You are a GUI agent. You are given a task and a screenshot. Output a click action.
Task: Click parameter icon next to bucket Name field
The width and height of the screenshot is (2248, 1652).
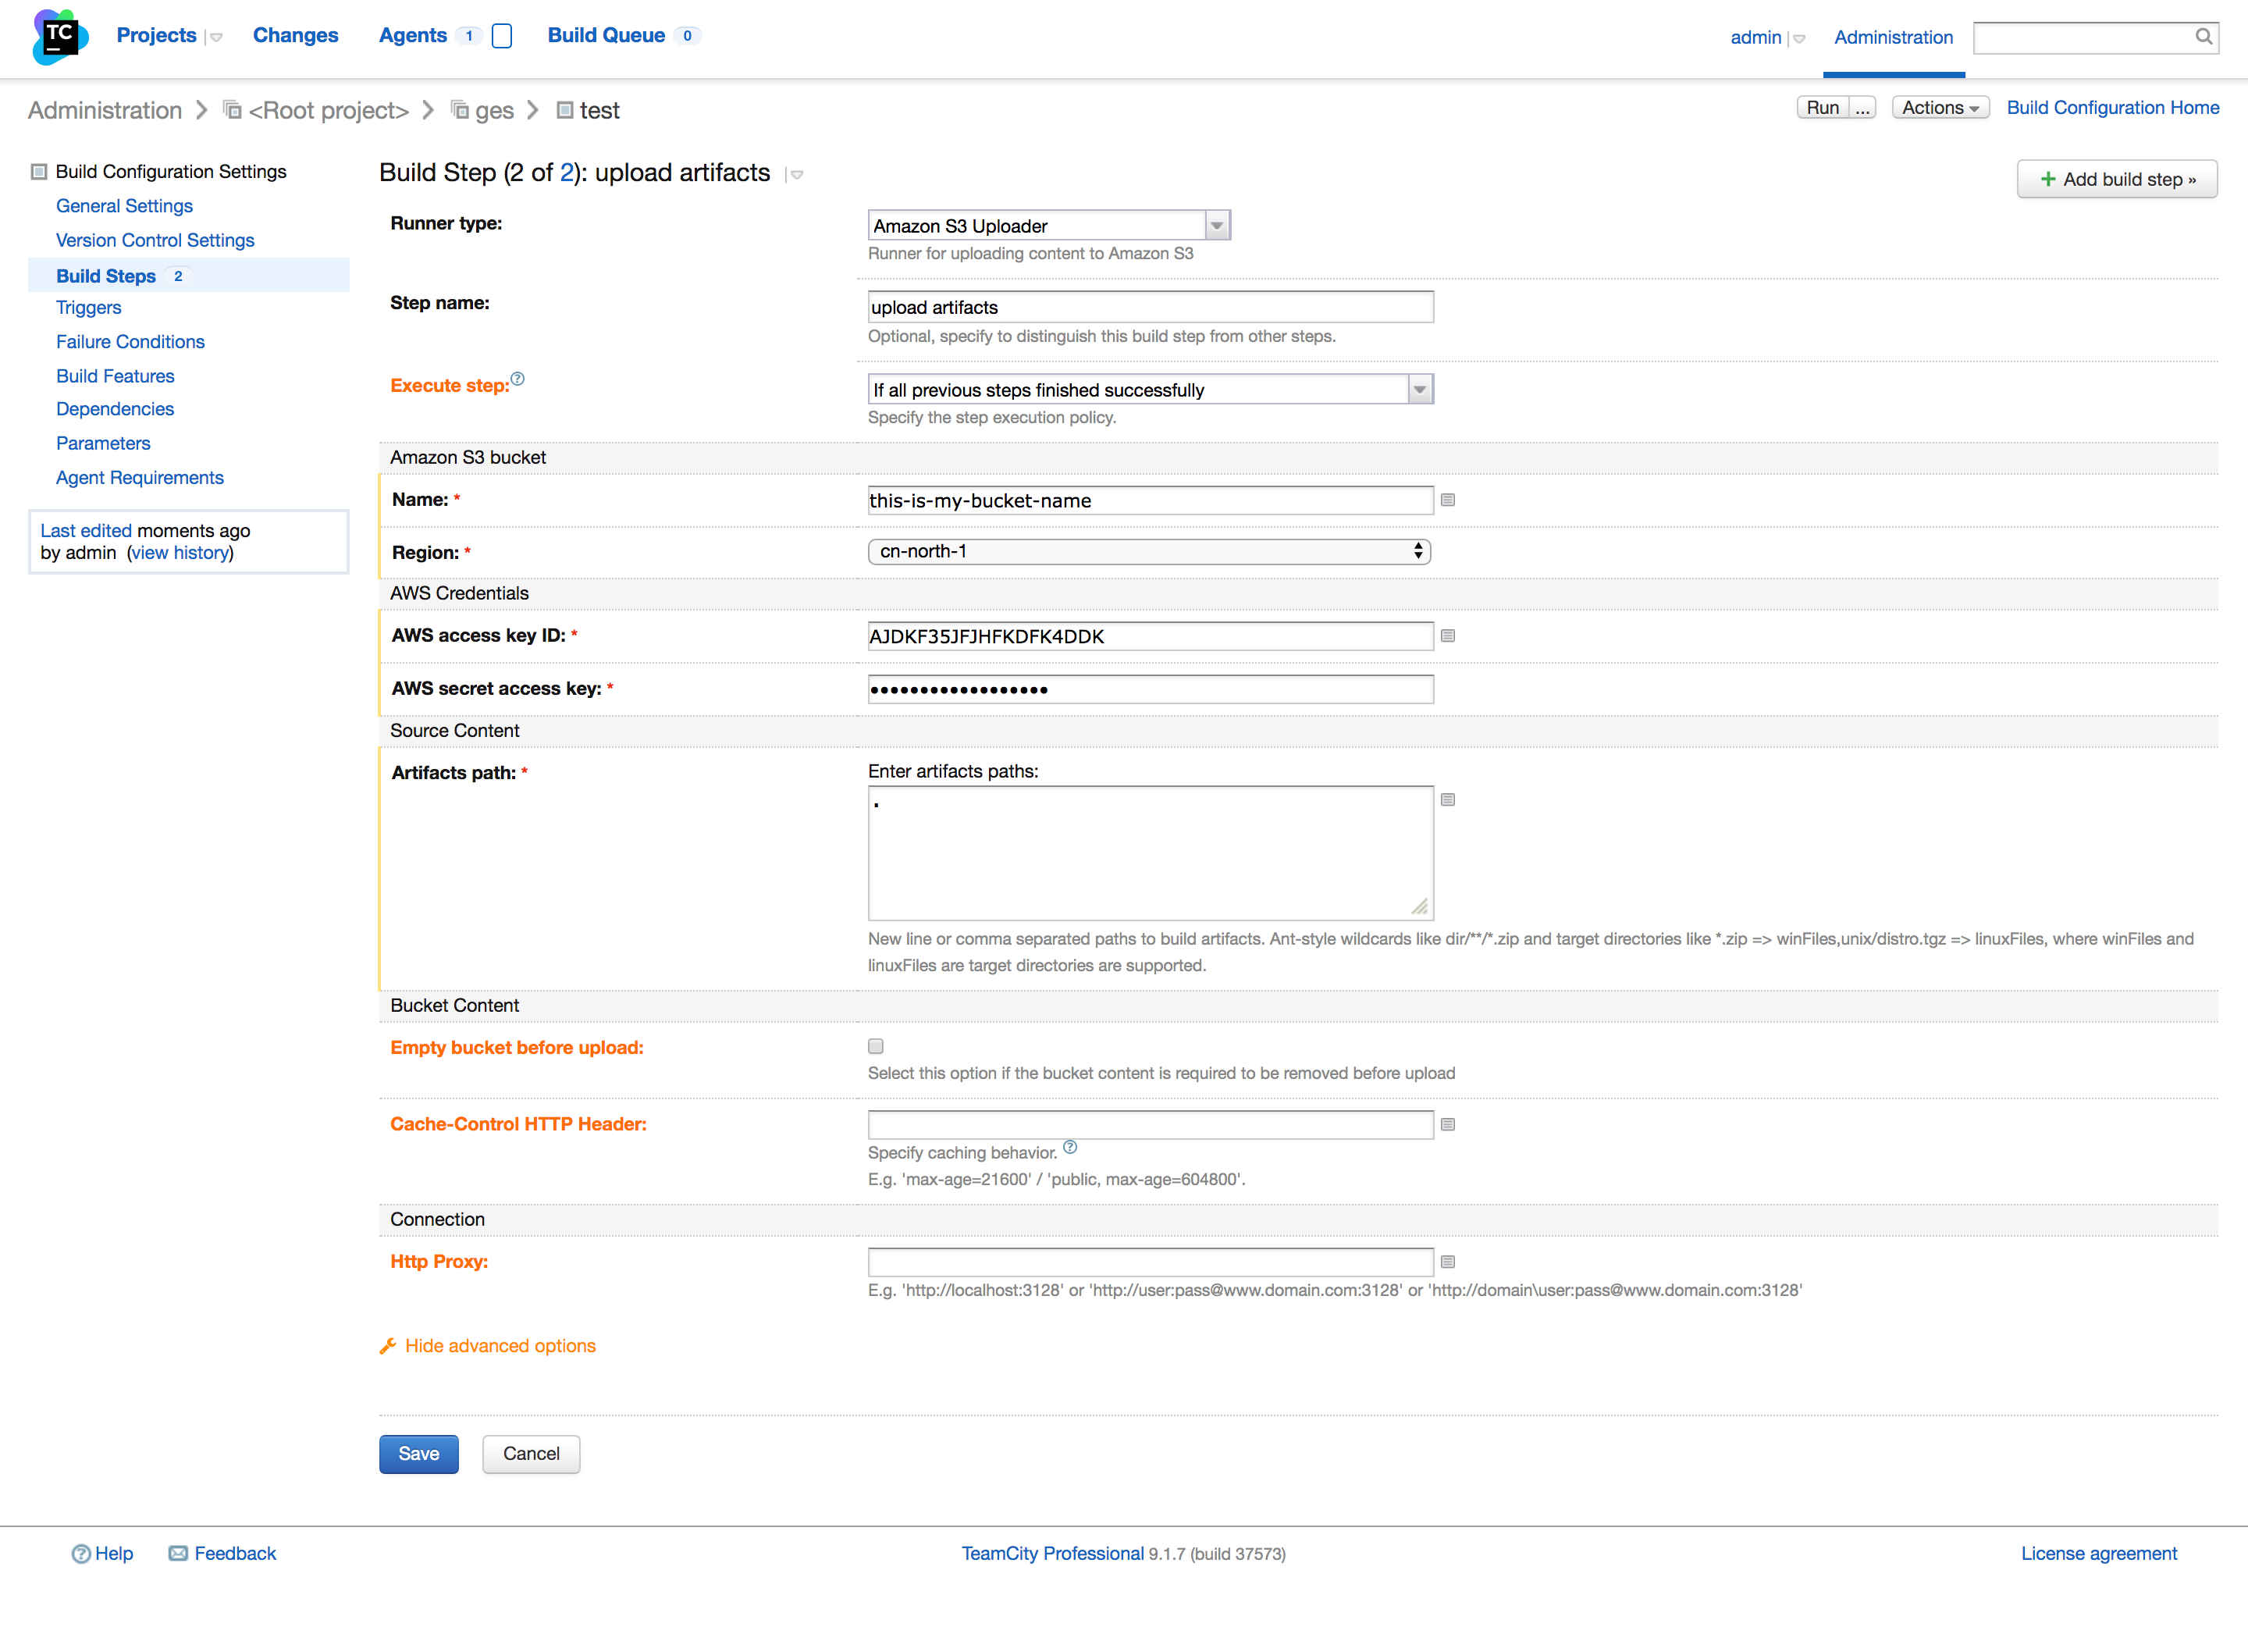click(1447, 500)
